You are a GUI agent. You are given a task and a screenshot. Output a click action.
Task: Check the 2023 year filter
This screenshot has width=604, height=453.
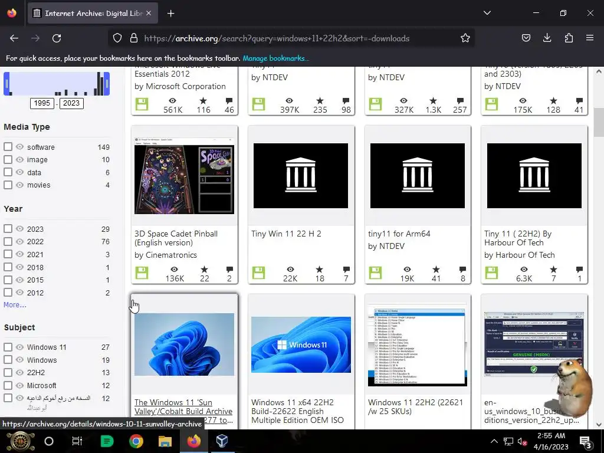[x=8, y=229]
